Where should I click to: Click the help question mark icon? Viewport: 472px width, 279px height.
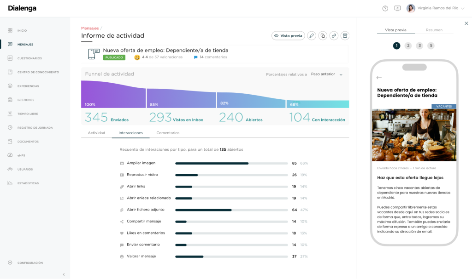pos(385,8)
